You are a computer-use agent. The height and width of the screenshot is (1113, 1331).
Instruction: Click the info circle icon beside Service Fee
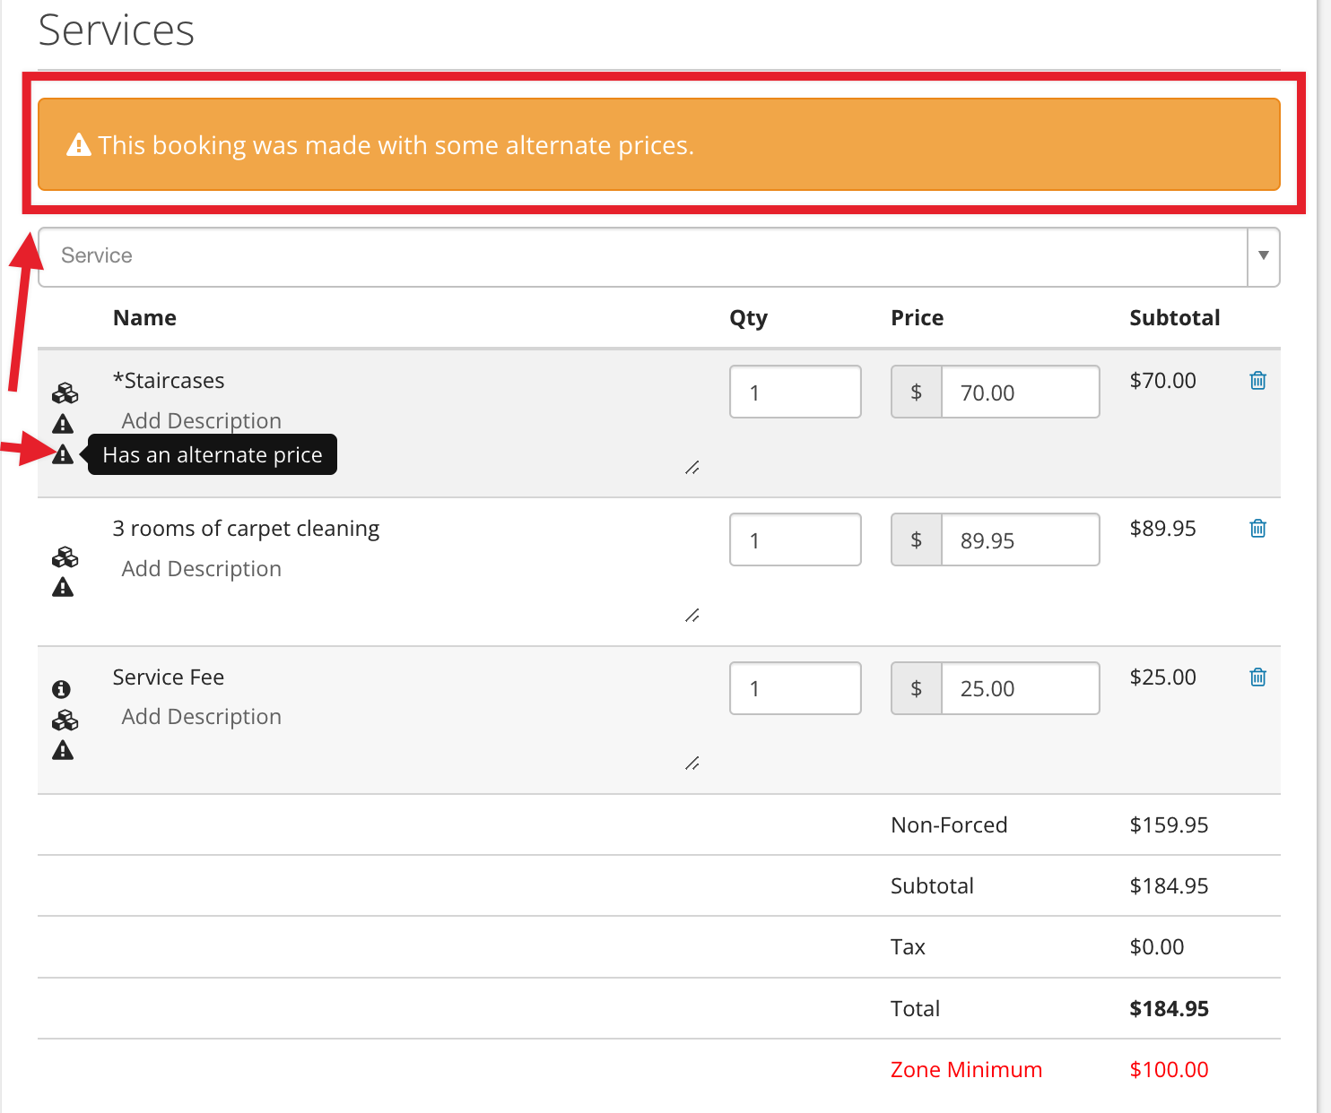[61, 689]
